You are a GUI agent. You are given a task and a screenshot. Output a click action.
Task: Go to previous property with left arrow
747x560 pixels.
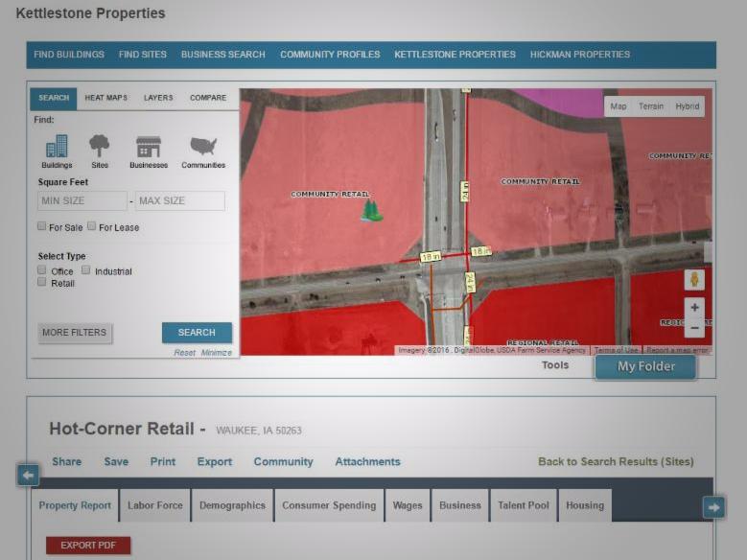coord(28,475)
